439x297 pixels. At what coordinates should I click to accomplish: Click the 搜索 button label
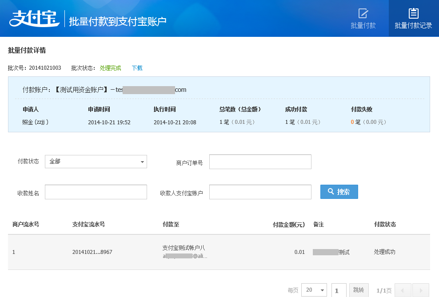[x=343, y=192]
